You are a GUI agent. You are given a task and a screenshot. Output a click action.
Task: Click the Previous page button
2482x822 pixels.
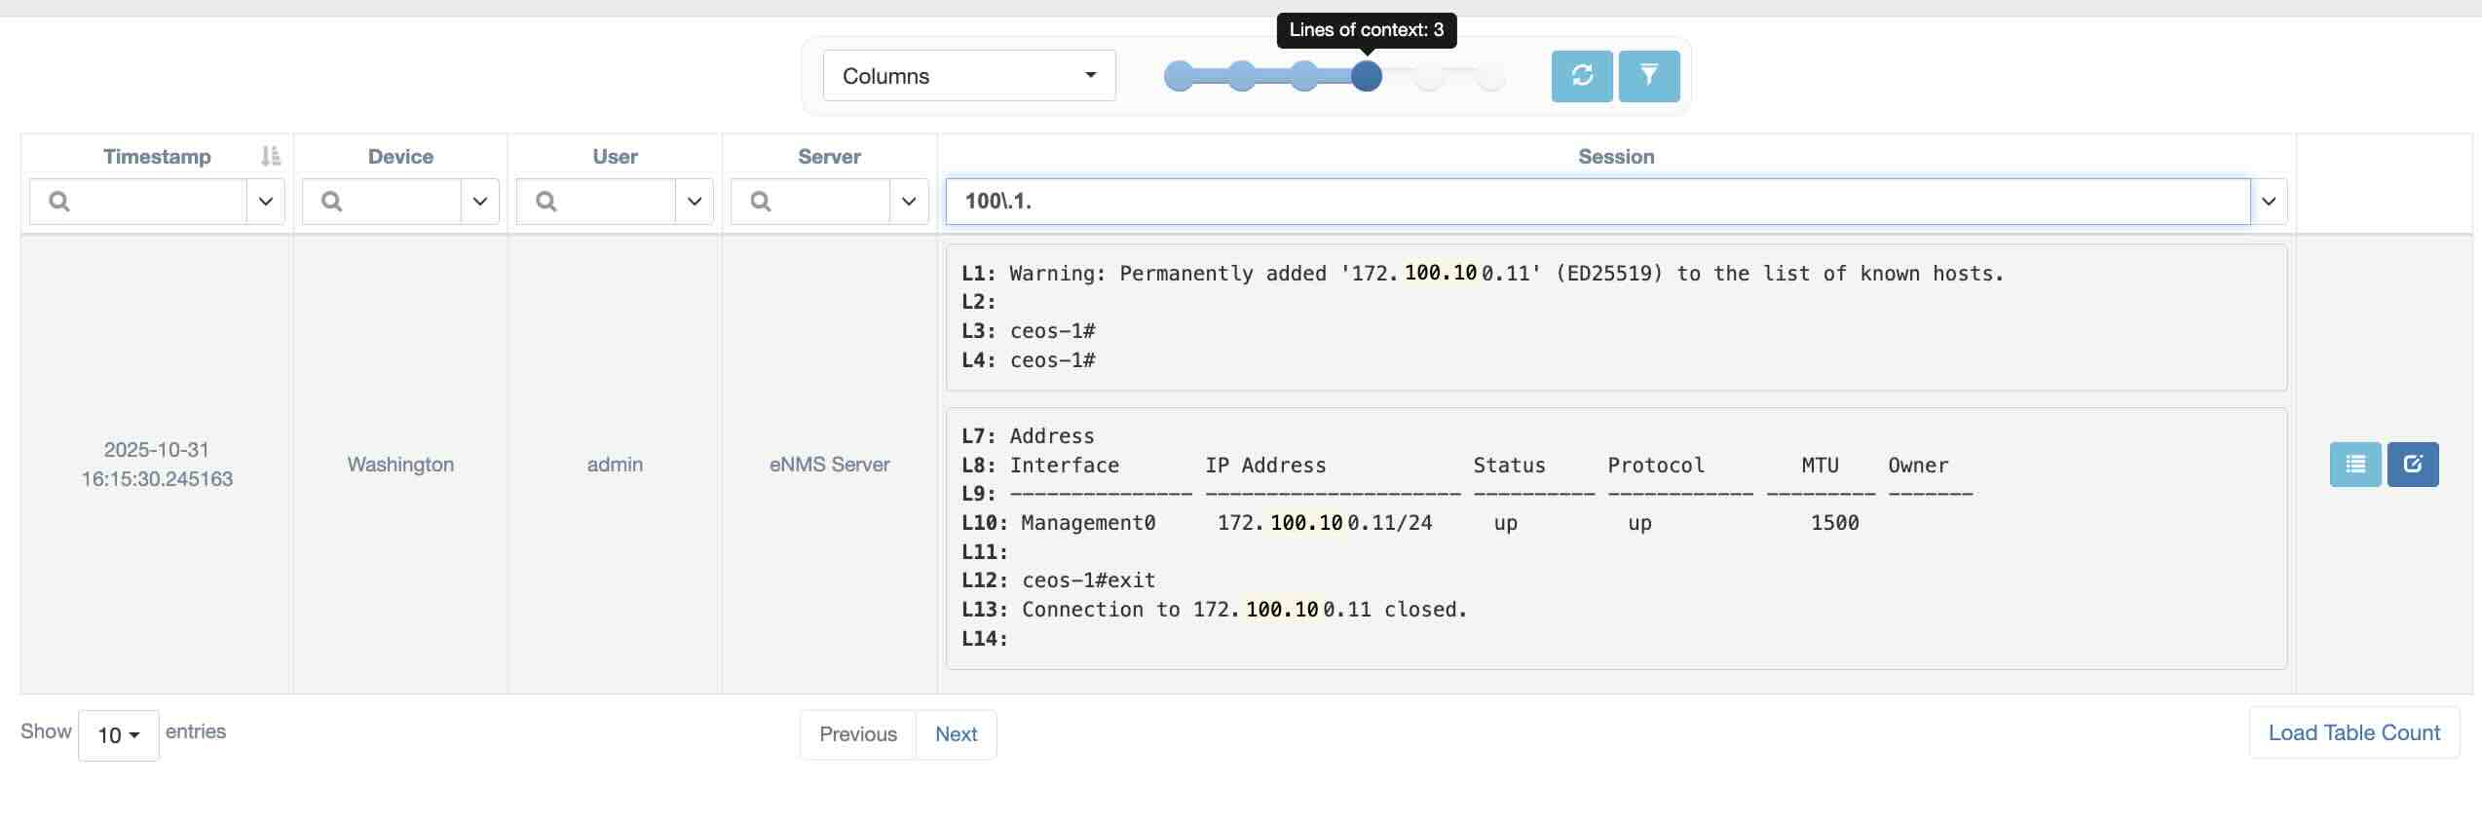coord(858,734)
